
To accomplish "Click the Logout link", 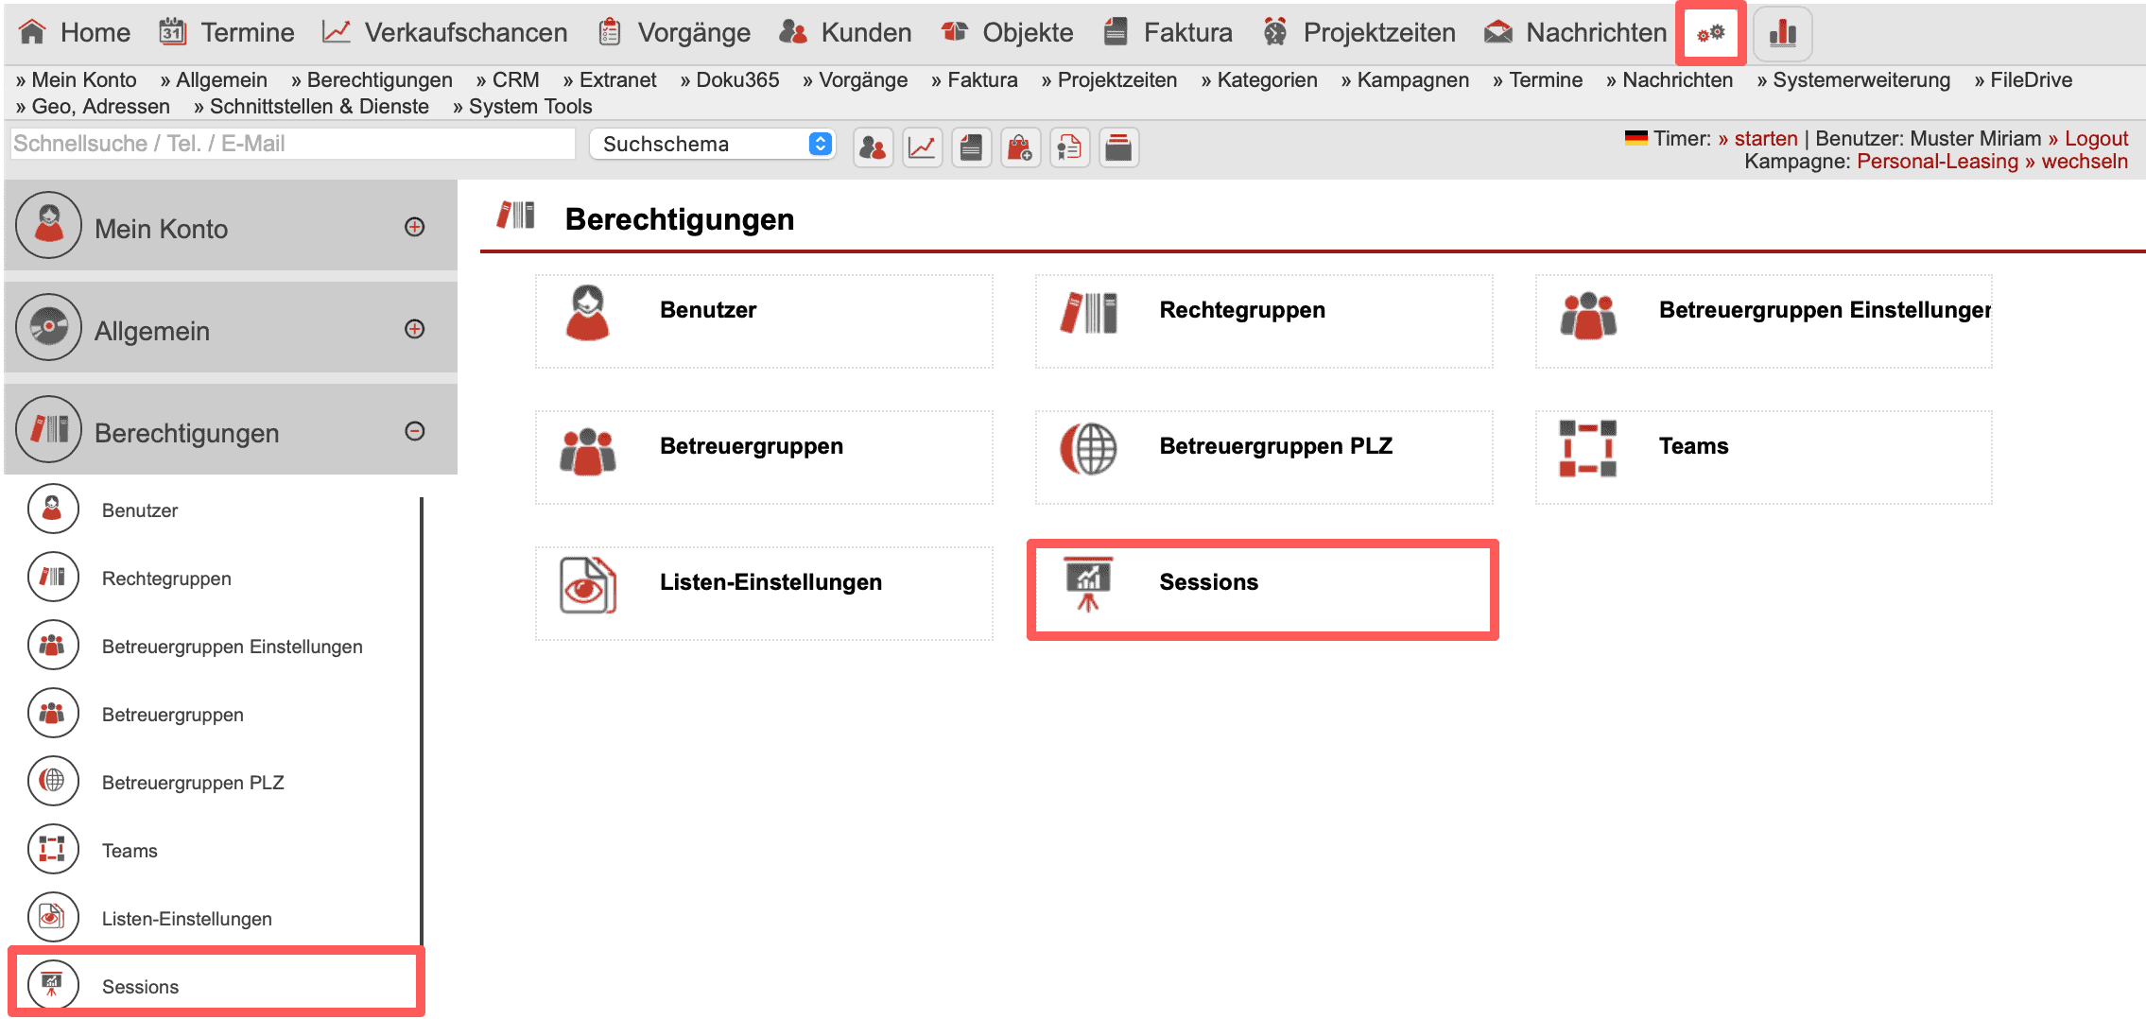I will pos(2095,139).
